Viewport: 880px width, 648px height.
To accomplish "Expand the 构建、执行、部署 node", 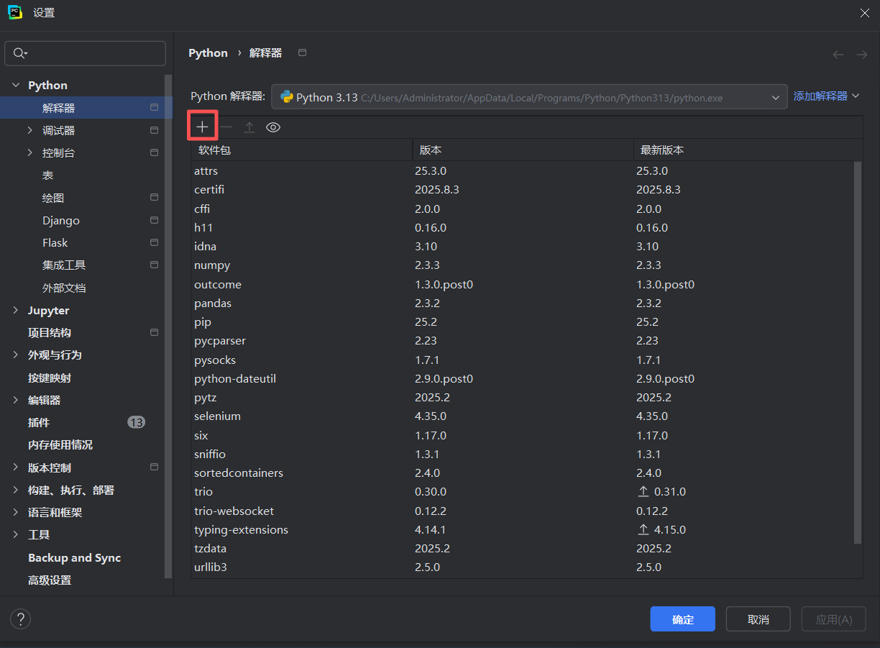I will tap(16, 490).
